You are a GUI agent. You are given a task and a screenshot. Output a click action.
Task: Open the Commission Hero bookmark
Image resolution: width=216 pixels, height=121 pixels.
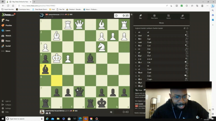click(x=23, y=9)
